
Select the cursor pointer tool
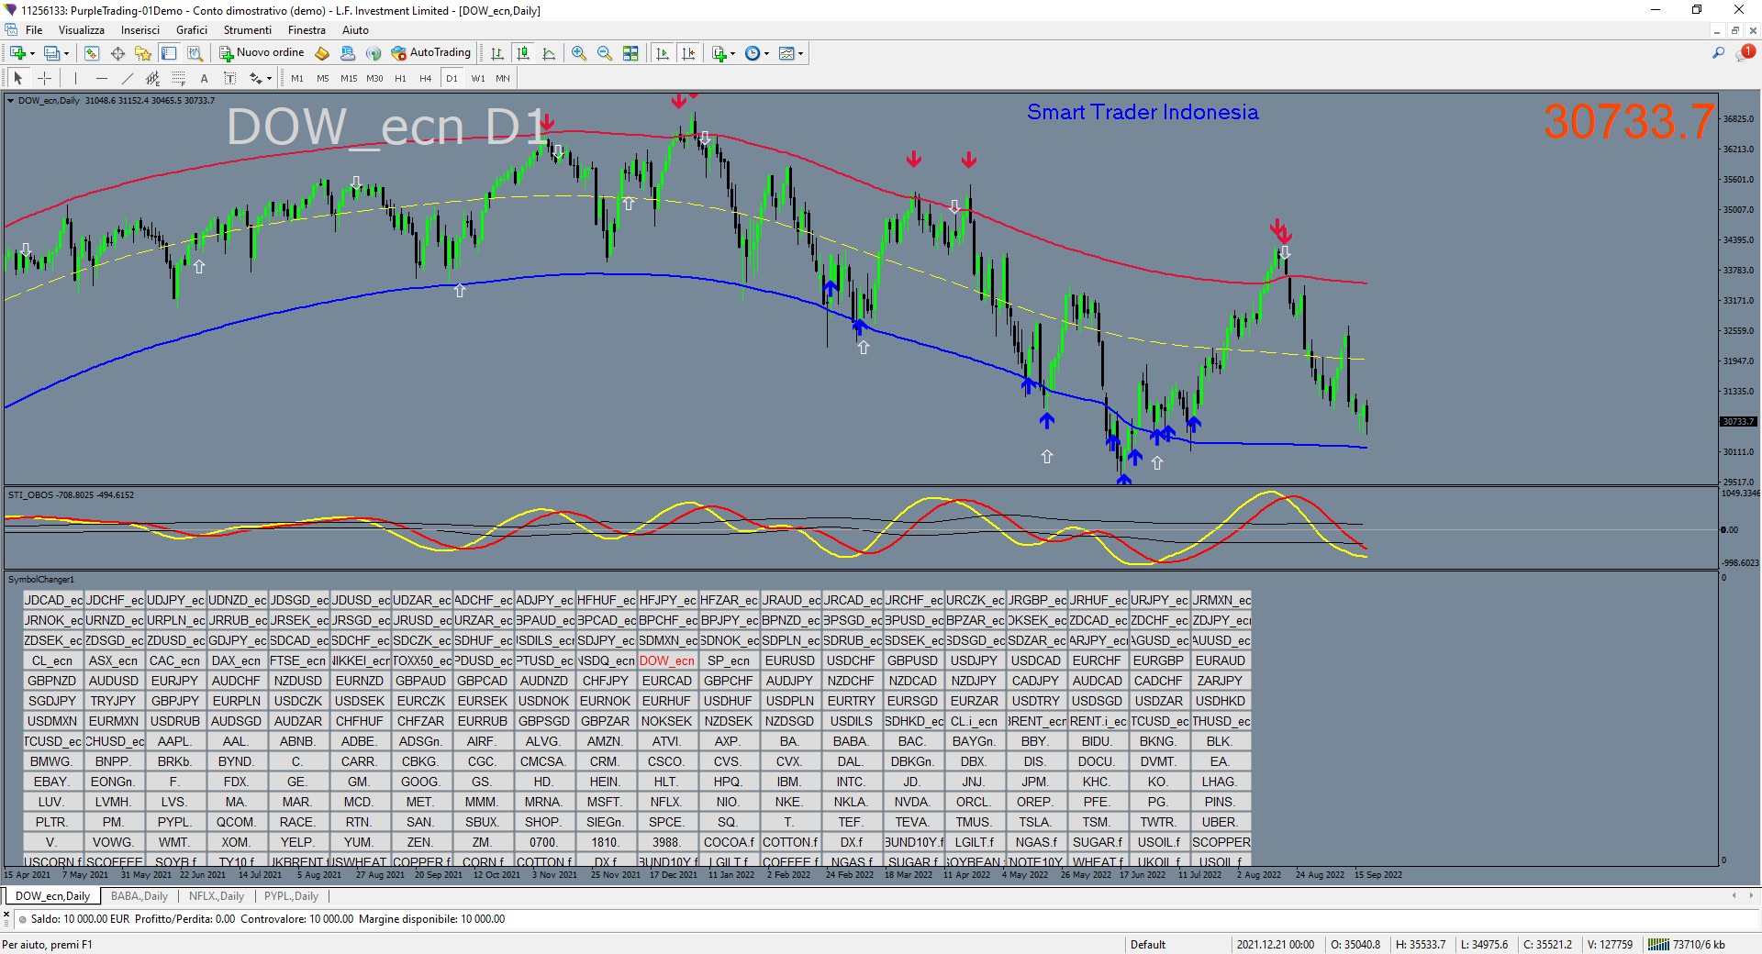[x=18, y=78]
